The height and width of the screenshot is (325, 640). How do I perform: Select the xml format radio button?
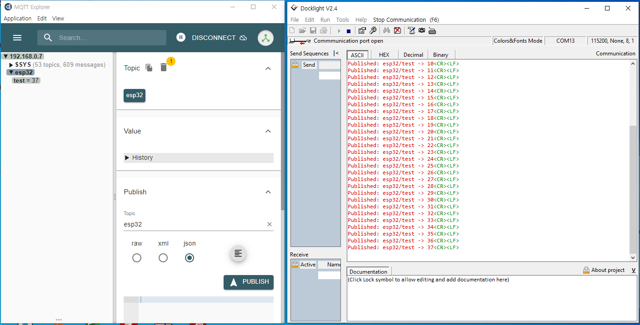click(x=163, y=258)
